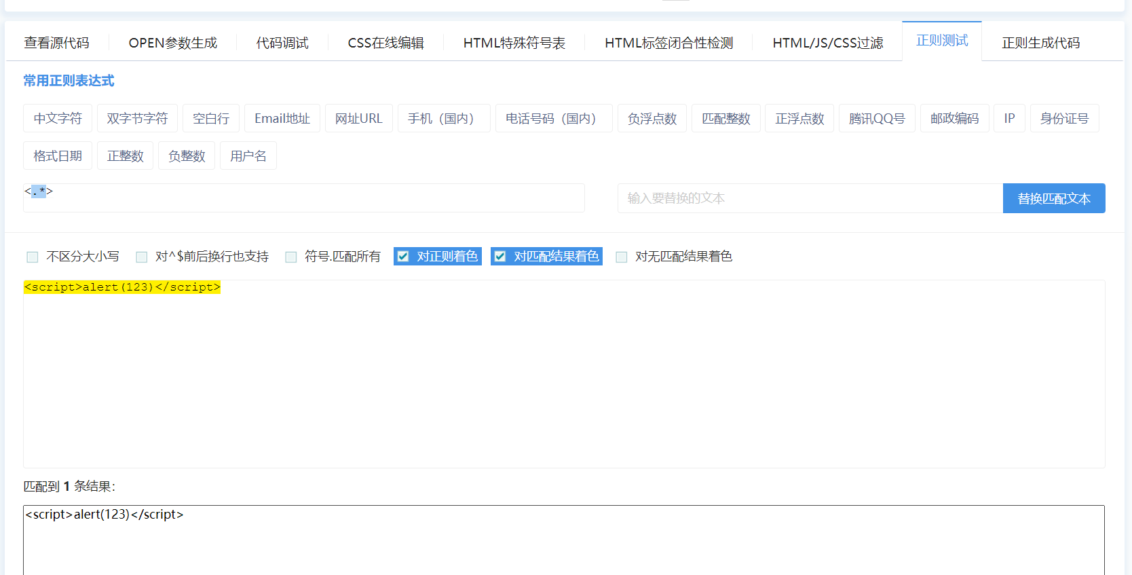Click the highlighted test text area
The height and width of the screenshot is (575, 1132).
[564, 374]
